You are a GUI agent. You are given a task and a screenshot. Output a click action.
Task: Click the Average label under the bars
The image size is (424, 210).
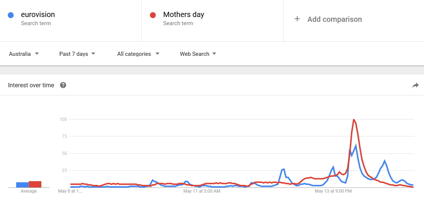pyautogui.click(x=29, y=191)
